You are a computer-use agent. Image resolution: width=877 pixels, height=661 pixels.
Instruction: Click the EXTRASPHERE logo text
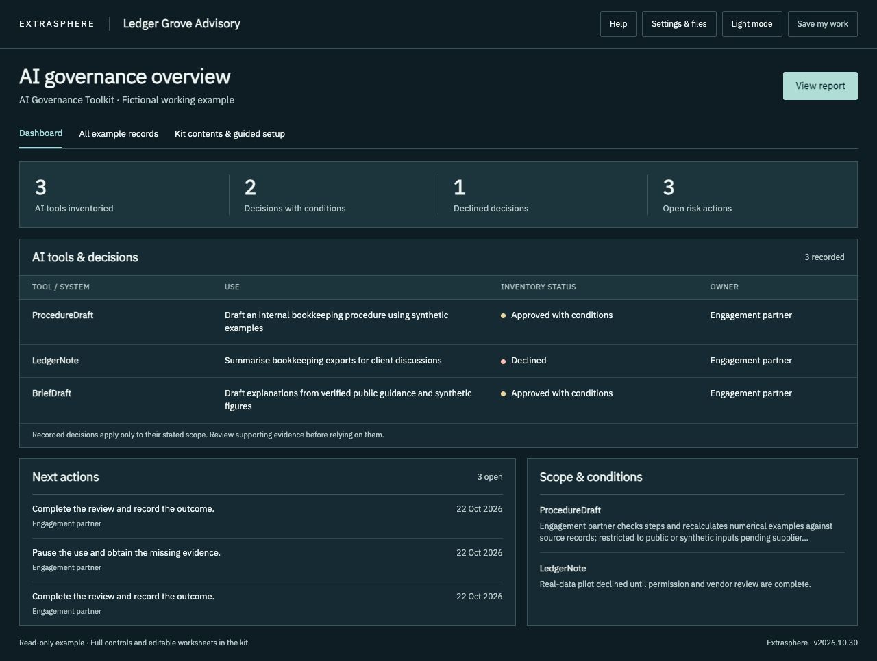pyautogui.click(x=57, y=24)
